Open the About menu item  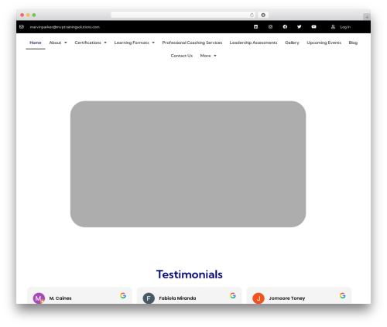tap(55, 43)
